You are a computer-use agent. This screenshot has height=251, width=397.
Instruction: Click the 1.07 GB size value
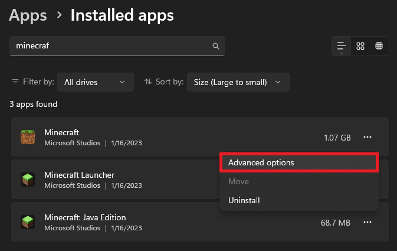tap(337, 138)
